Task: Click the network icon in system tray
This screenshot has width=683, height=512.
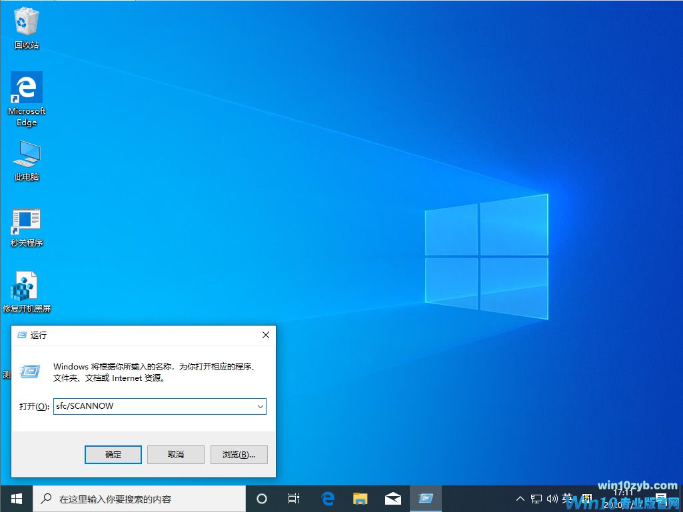Action: point(536,498)
